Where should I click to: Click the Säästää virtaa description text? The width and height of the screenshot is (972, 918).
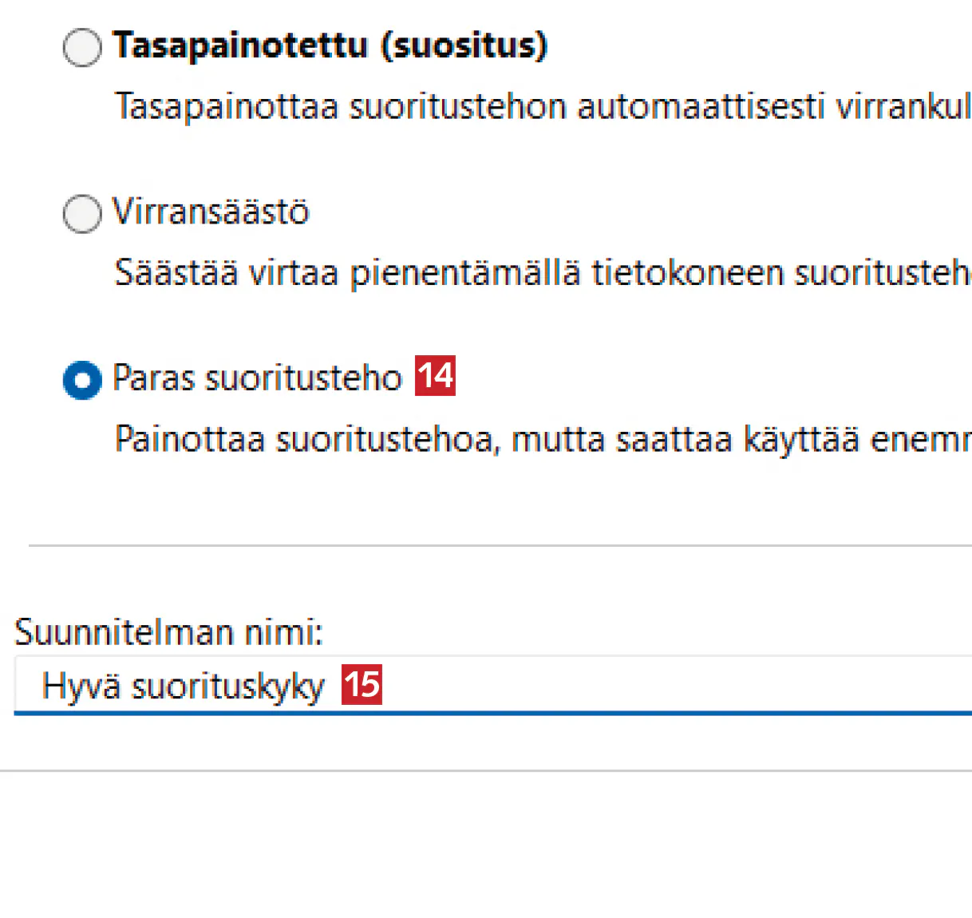coord(543,273)
